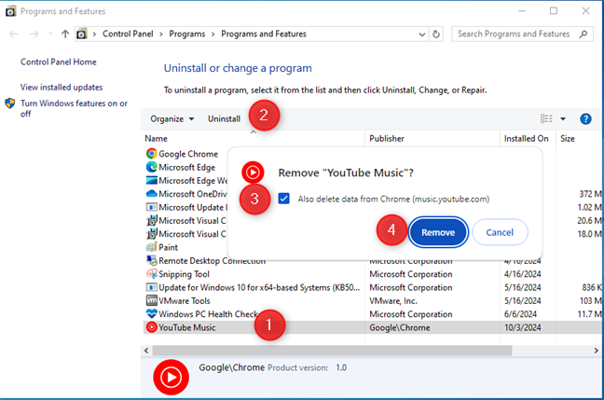Image resolution: width=604 pixels, height=400 pixels.
Task: Click the 10/3/2024 install date cell
Action: (x=523, y=327)
